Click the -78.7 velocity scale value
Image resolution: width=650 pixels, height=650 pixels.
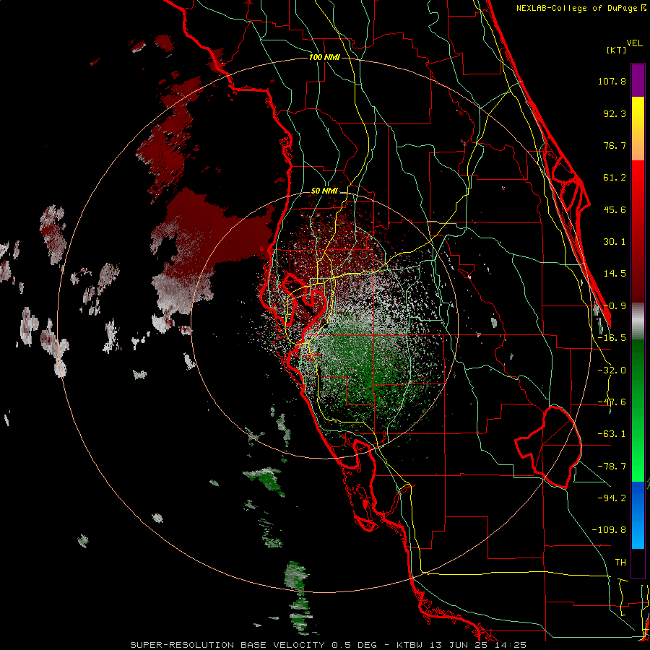coord(612,467)
